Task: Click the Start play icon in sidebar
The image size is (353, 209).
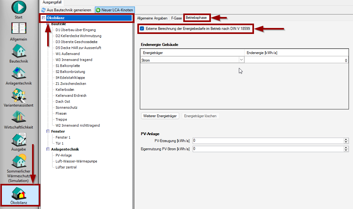Action: 19,8
